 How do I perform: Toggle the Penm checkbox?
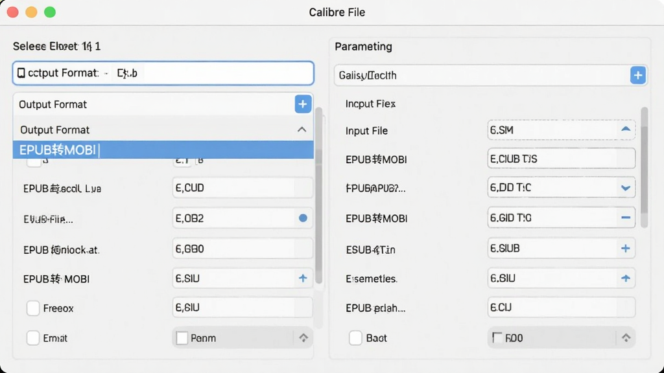pyautogui.click(x=182, y=338)
